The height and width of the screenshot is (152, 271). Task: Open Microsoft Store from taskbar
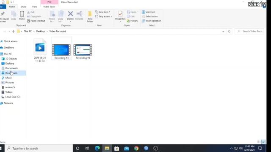coord(117,148)
